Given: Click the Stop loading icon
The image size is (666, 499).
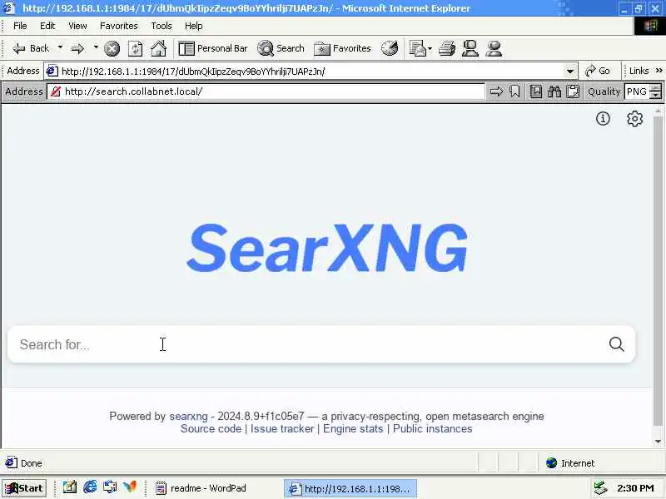Looking at the screenshot, I should (x=112, y=49).
